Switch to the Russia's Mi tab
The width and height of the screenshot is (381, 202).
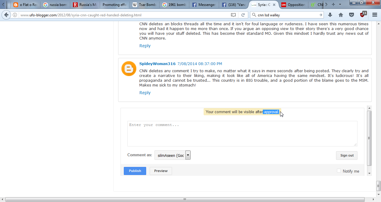[x=85, y=5]
